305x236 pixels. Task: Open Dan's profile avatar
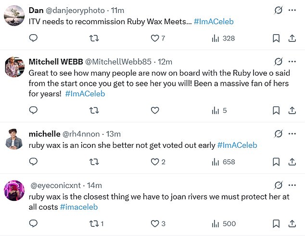[14, 16]
